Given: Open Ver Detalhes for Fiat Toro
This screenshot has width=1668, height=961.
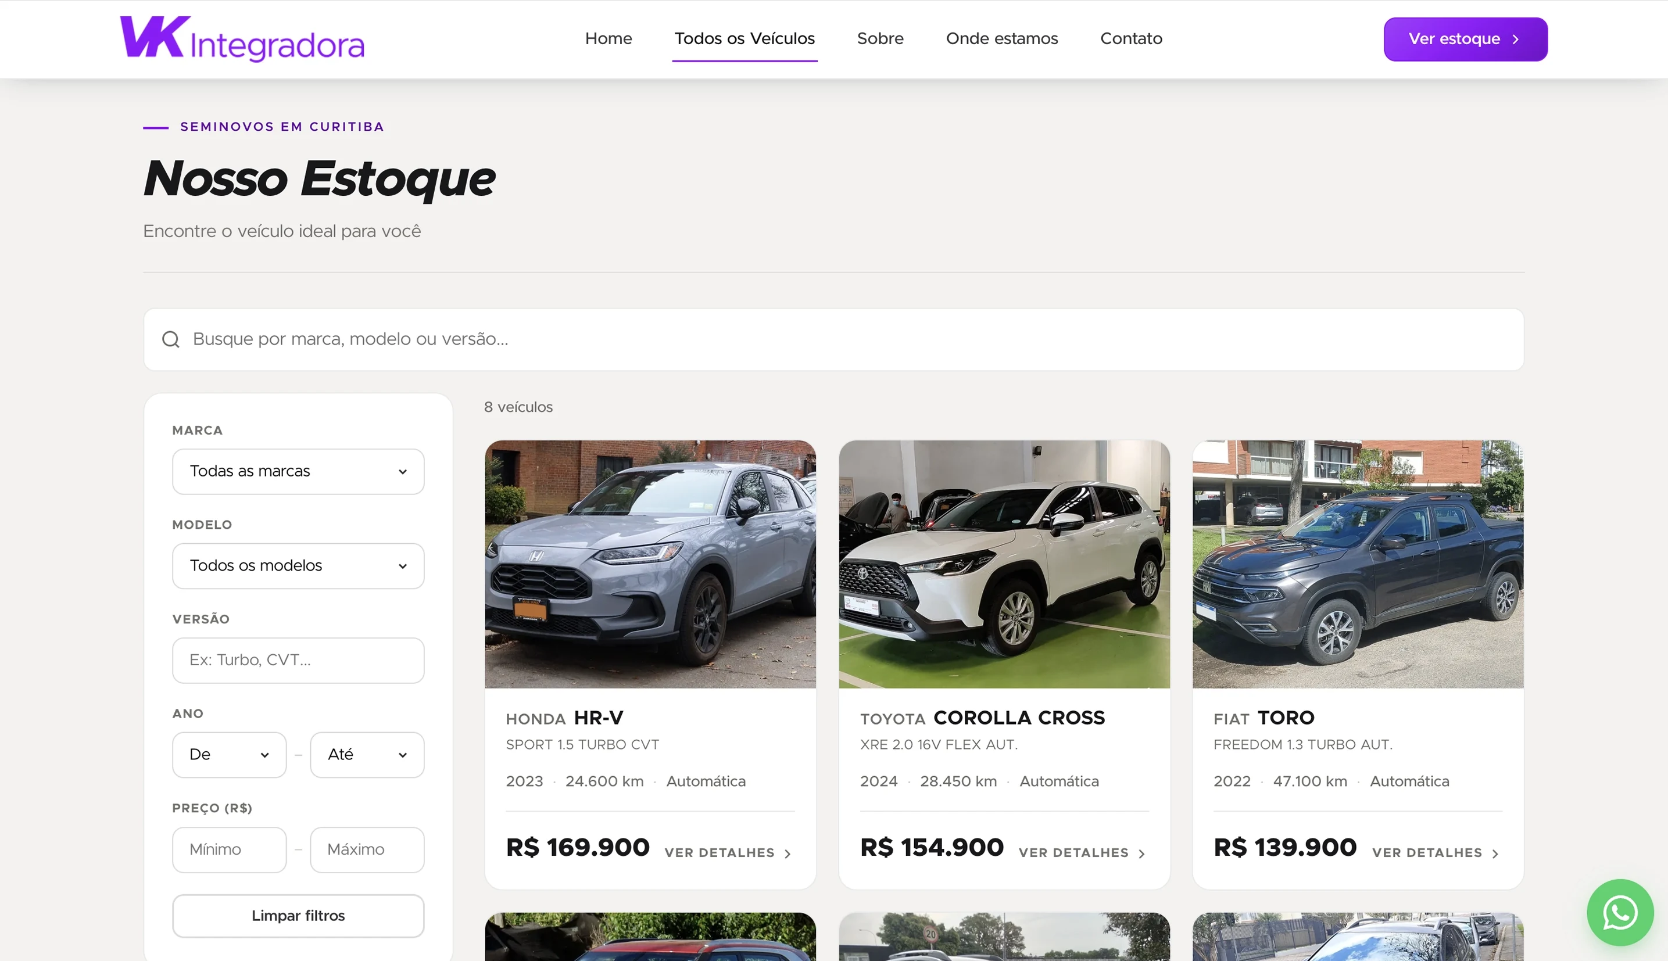Looking at the screenshot, I should pyautogui.click(x=1435, y=853).
